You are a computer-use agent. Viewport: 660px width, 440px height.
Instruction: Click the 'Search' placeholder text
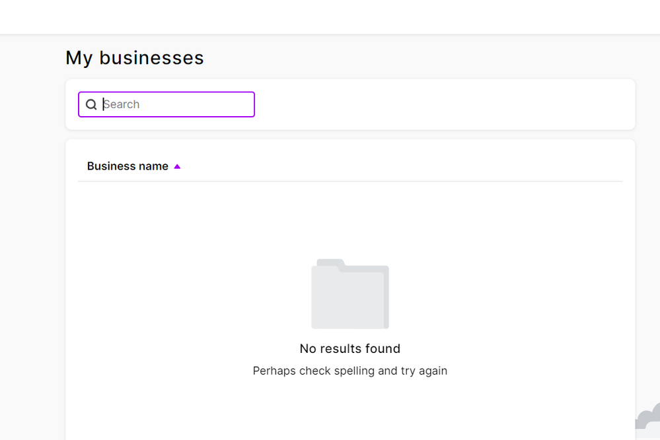tap(122, 104)
